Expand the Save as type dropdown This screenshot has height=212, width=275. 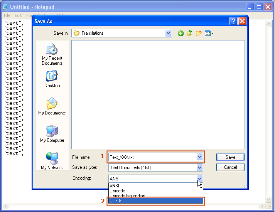(x=199, y=168)
